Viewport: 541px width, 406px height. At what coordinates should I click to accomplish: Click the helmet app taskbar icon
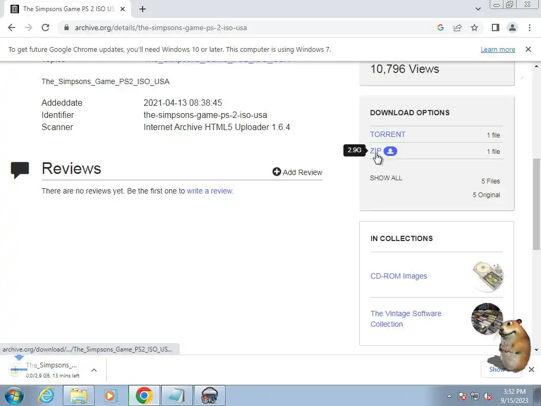click(x=209, y=395)
